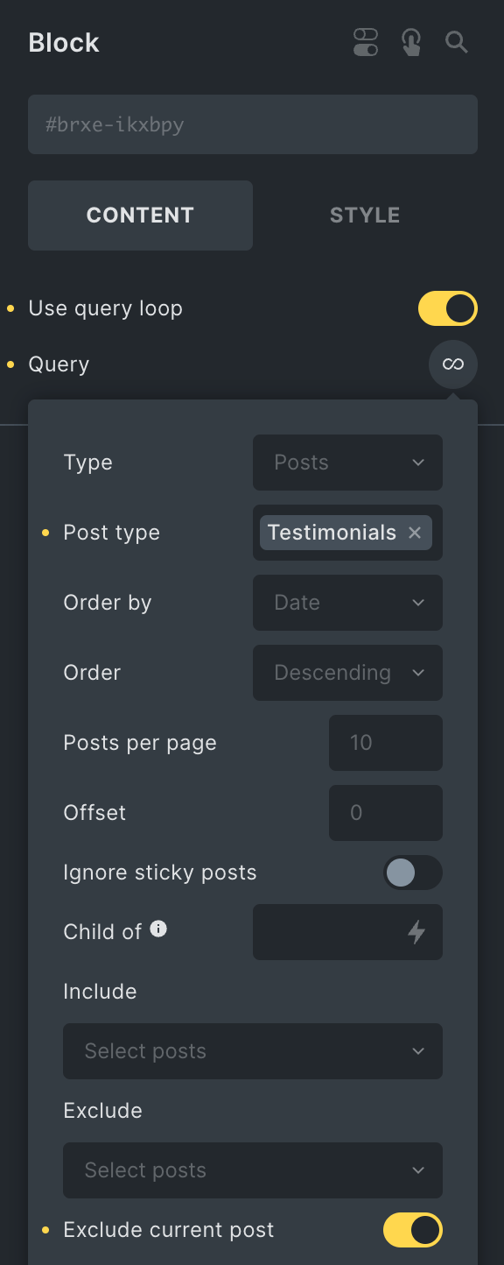Click the interactions icon in the header
The width and height of the screenshot is (504, 1265).
[x=410, y=41]
